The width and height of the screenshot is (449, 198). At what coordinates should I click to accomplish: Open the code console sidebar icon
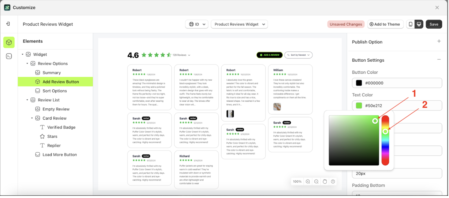(9, 56)
